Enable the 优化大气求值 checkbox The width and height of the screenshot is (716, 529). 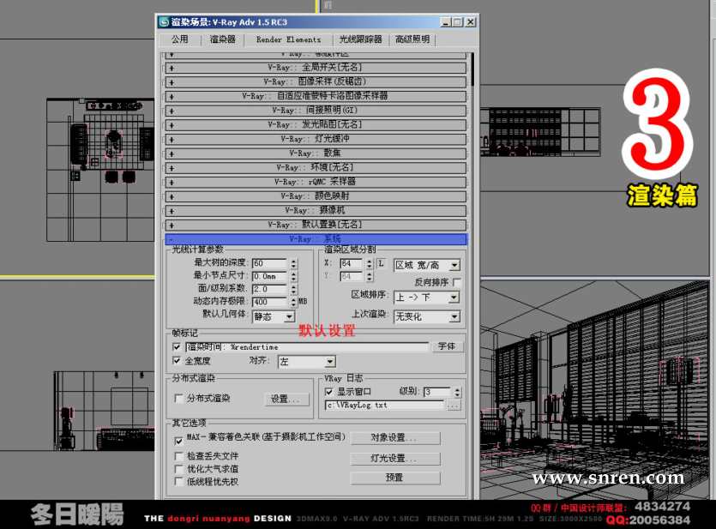(179, 469)
